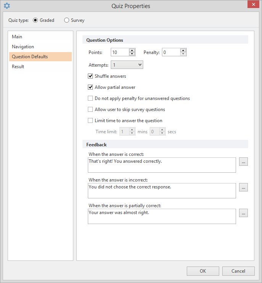
Task: Open editor for correct answer feedback
Action: (243, 162)
